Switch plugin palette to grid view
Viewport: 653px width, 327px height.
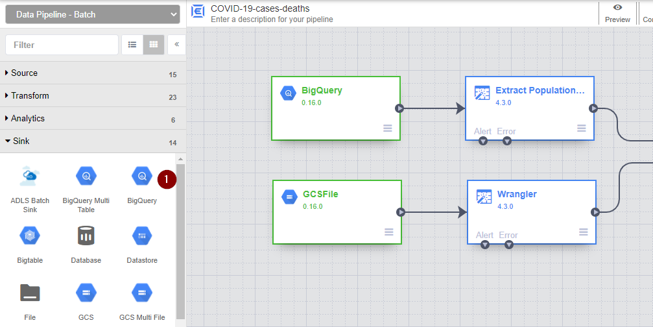(154, 45)
